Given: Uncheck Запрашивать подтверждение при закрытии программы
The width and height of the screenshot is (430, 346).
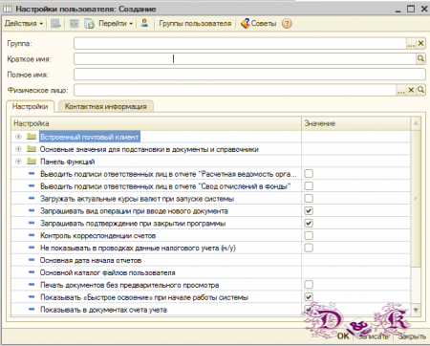Looking at the screenshot, I should [309, 223].
